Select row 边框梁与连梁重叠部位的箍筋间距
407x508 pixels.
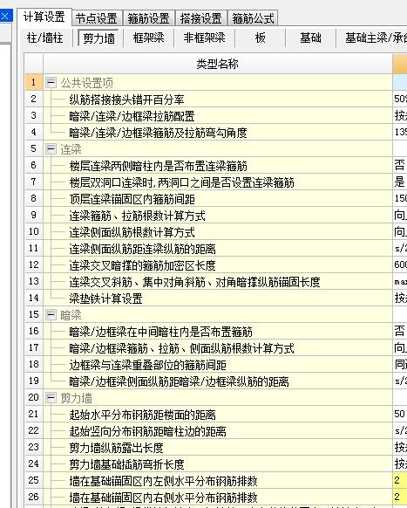click(217, 364)
